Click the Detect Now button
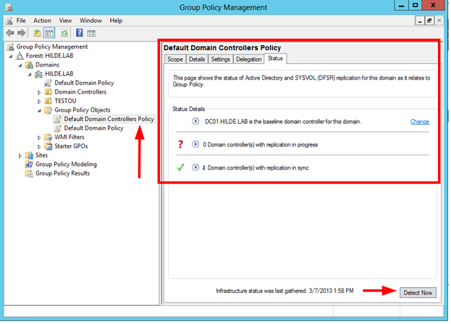The height and width of the screenshot is (324, 451). tap(418, 293)
